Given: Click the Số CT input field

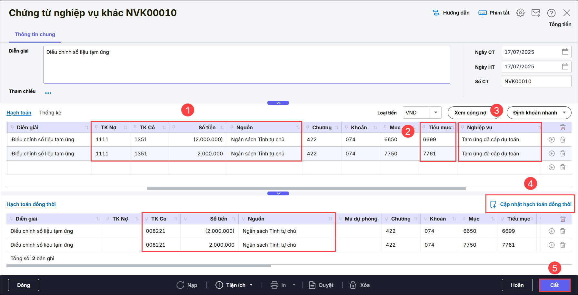Looking at the screenshot, I should pos(536,81).
